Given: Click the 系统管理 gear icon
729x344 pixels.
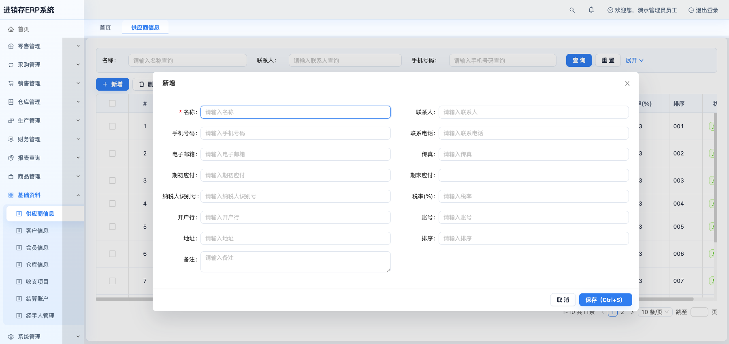Looking at the screenshot, I should coord(11,337).
